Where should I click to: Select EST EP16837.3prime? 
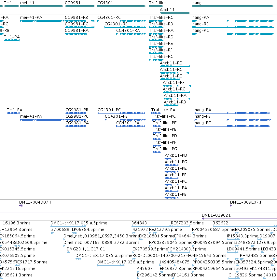coord(161,272)
